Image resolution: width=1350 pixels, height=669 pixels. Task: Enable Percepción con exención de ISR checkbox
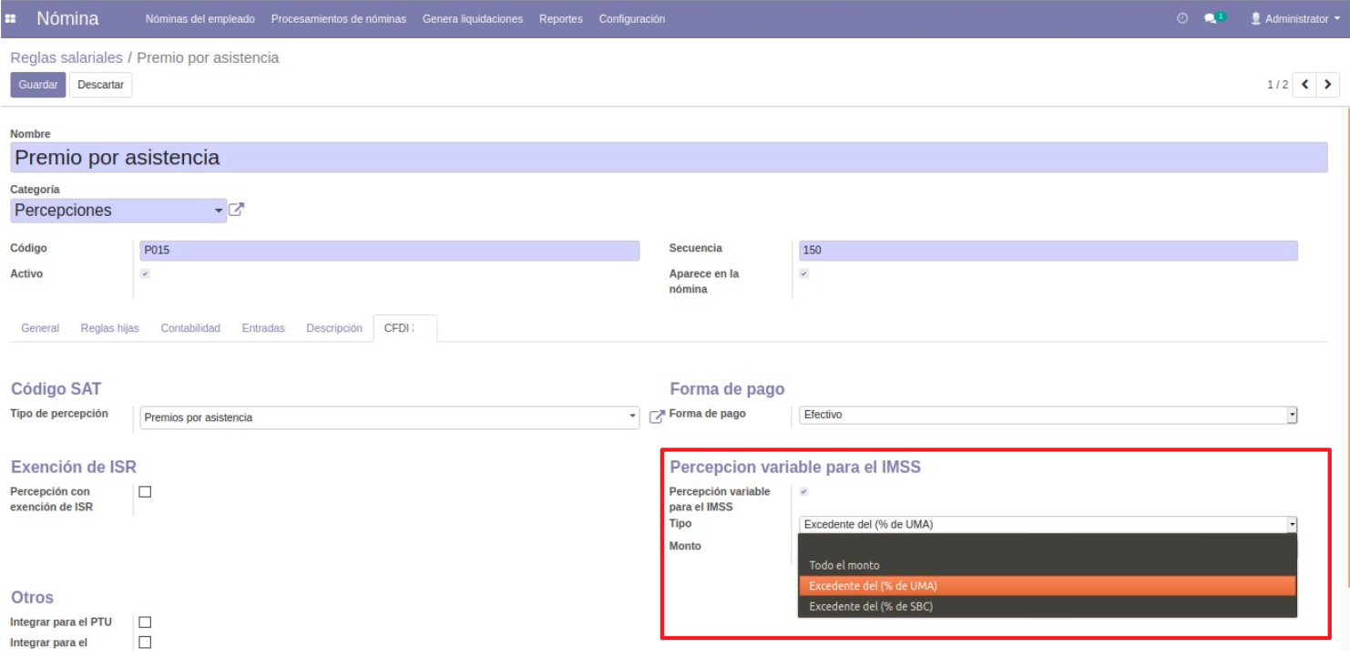(x=144, y=492)
